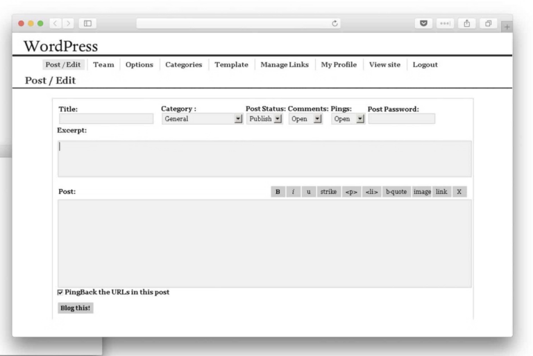Apply italic with the i button

coord(293,192)
